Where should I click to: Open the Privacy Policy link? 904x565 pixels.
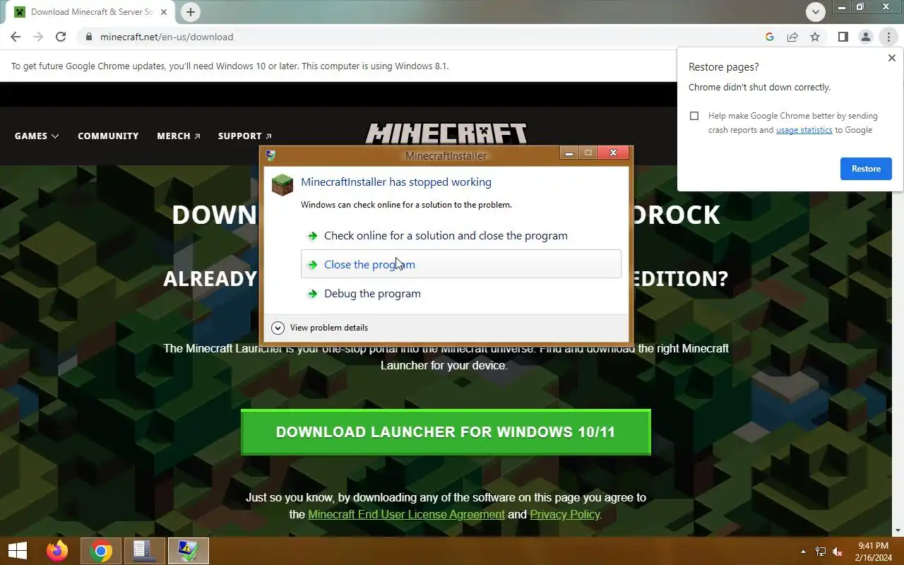point(564,514)
